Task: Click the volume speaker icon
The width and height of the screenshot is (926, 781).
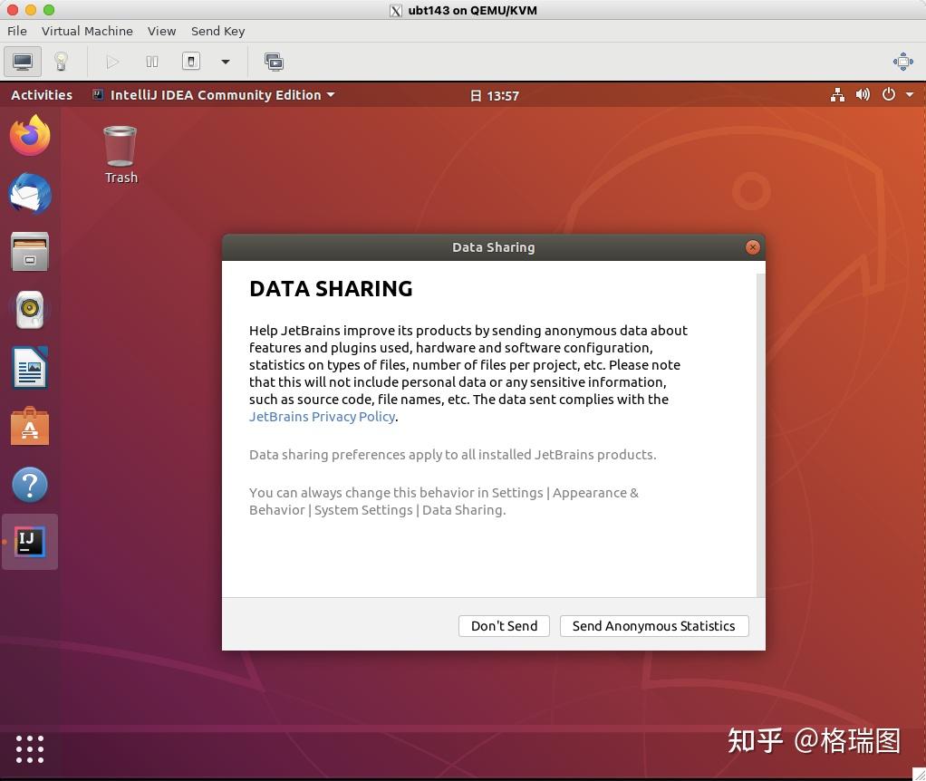Action: coord(863,95)
